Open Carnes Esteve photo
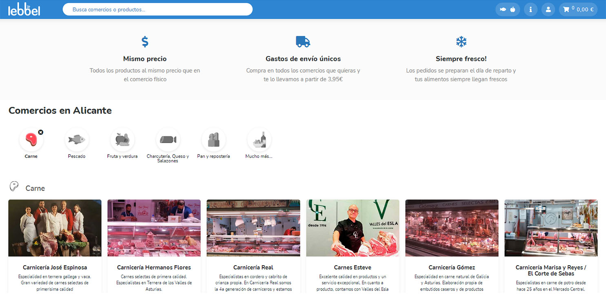 pos(353,228)
